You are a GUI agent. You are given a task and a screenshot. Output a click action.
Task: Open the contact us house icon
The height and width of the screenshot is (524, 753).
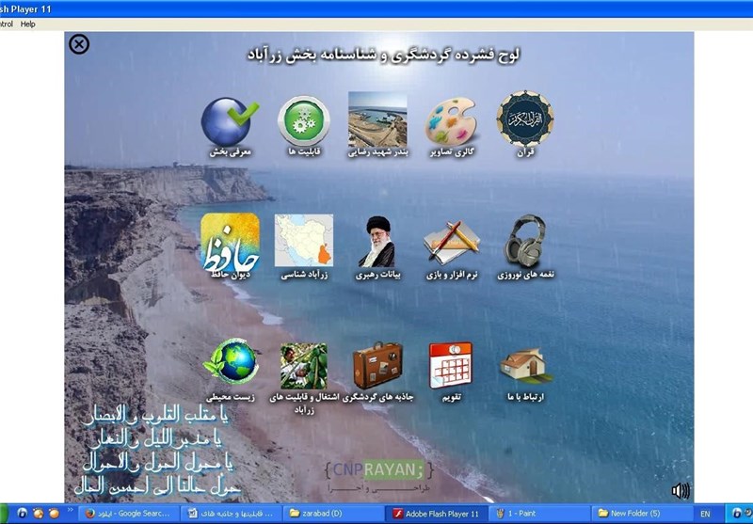[x=524, y=365]
